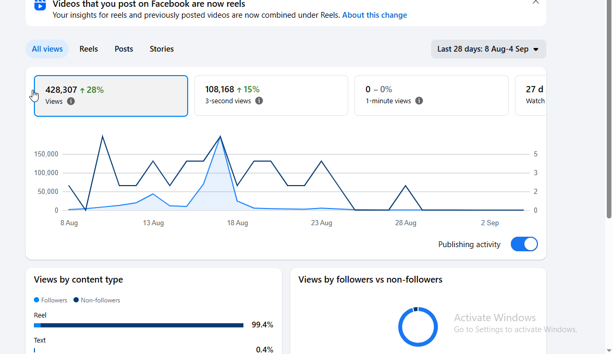
Task: Click the info icon next to Views
Action: pos(71,101)
